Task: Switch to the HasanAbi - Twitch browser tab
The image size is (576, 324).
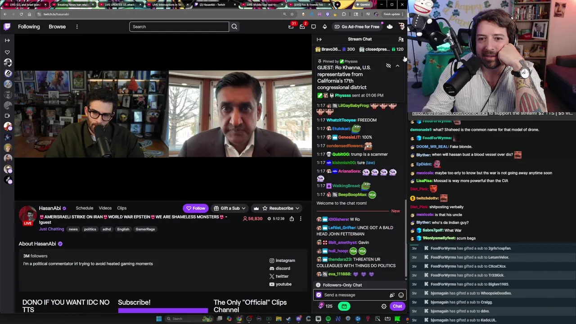Action: click(215, 4)
